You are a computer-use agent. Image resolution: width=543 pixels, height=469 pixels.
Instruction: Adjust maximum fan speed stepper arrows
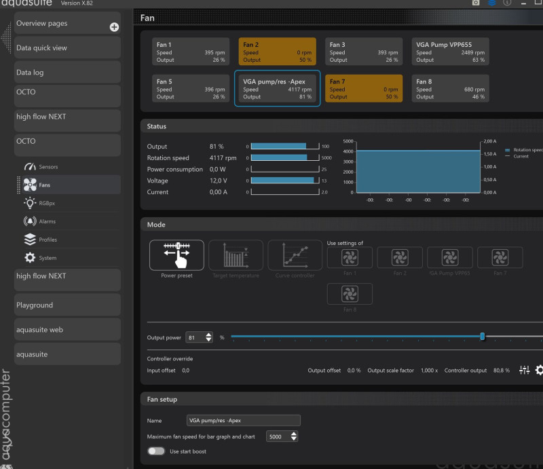293,436
